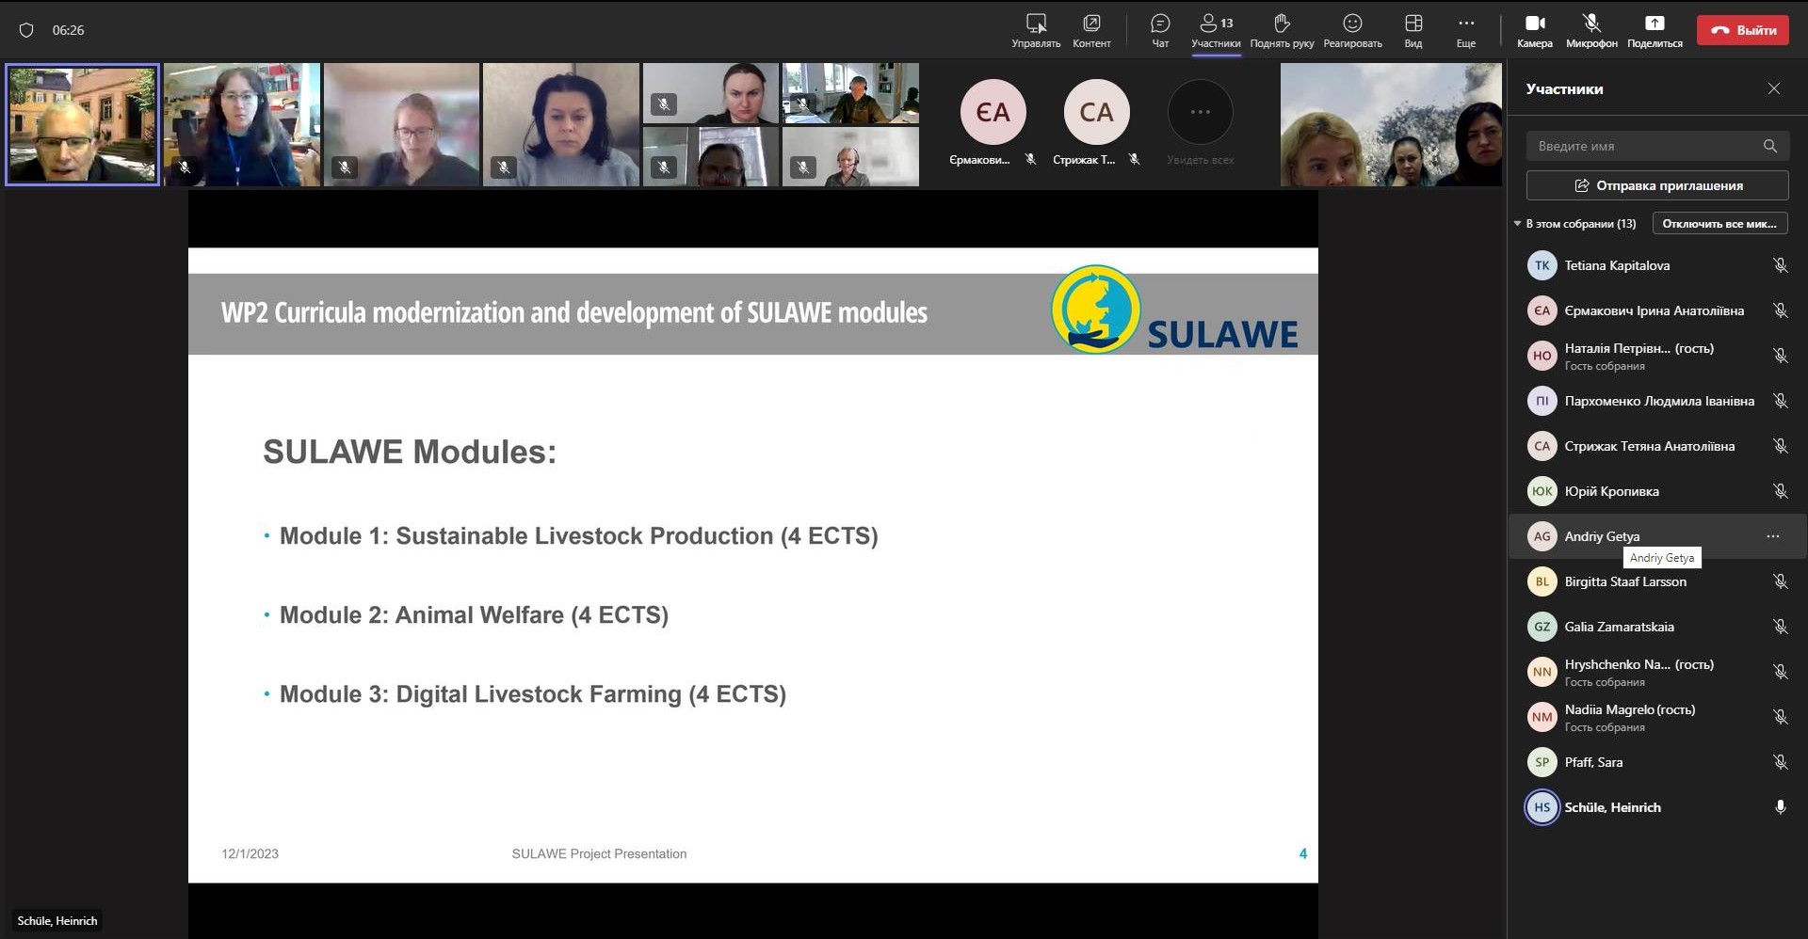Focus the Введите имя search field
The height and width of the screenshot is (939, 1808).
(1657, 146)
